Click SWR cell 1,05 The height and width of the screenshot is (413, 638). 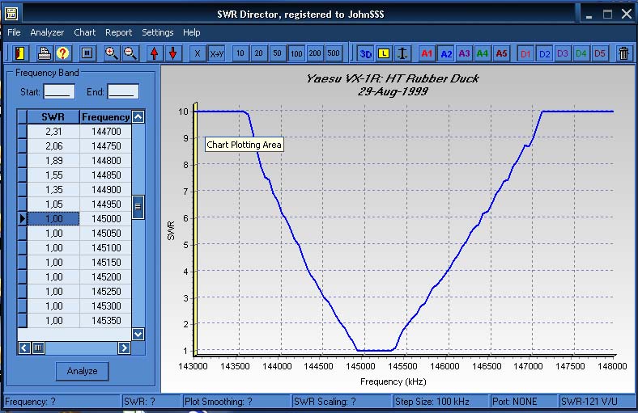[x=53, y=204]
